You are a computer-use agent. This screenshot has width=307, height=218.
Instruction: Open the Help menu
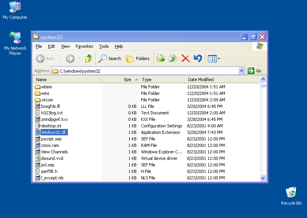point(119,46)
